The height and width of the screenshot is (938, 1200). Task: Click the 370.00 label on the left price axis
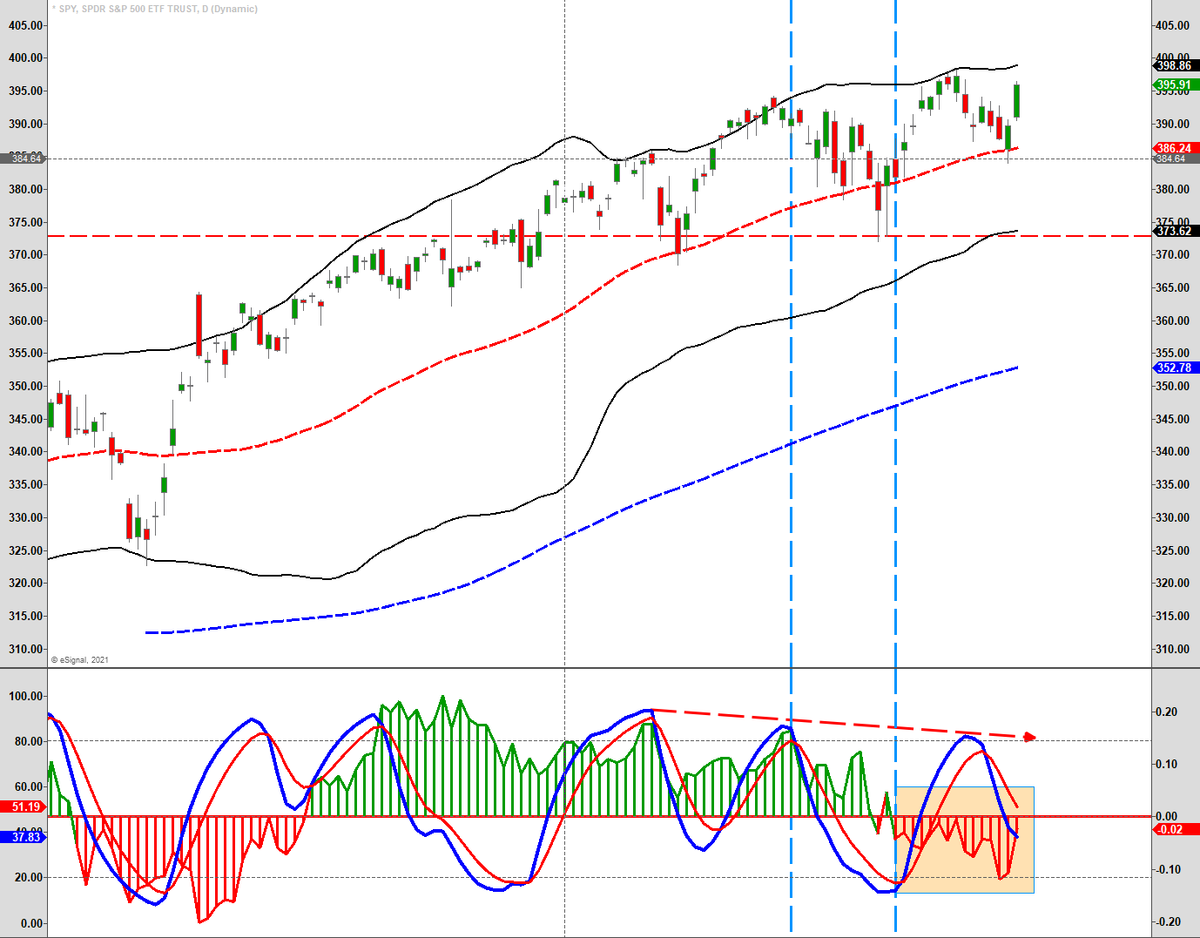coord(25,254)
